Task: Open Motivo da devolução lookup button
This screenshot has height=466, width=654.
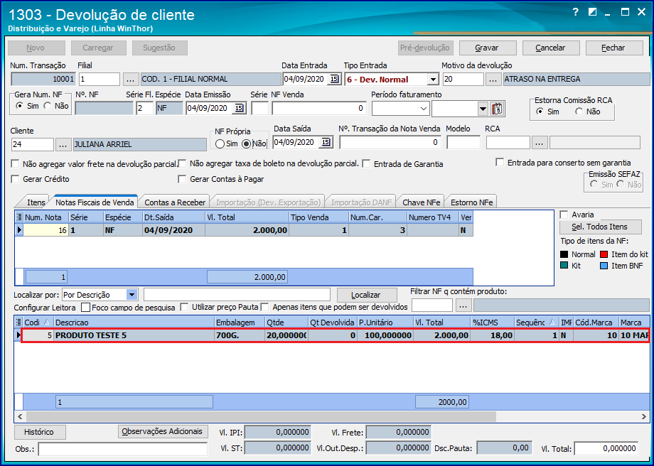Action: pos(493,79)
